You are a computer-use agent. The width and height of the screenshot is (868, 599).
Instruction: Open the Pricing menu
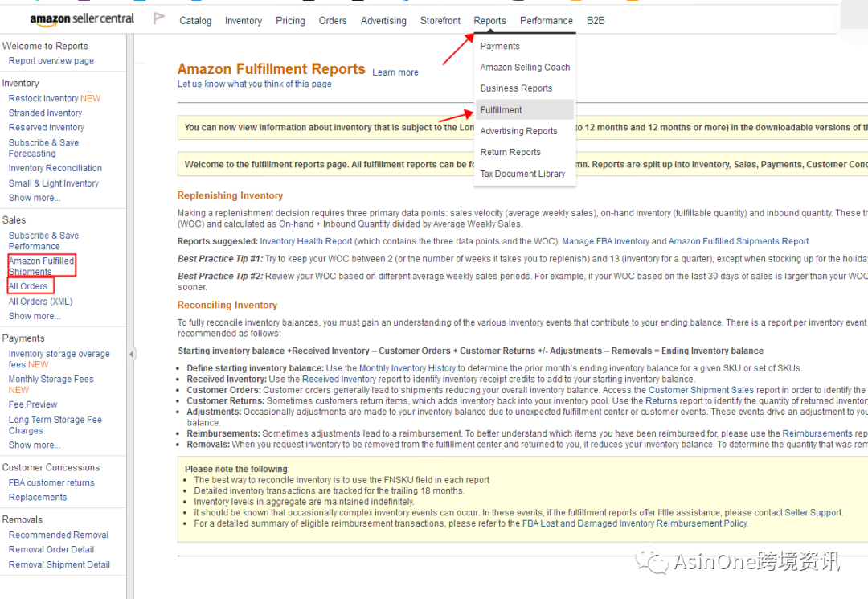click(291, 20)
